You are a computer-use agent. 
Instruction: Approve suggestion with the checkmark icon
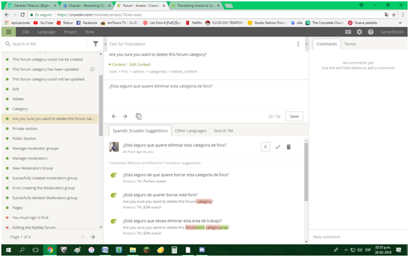(277, 147)
